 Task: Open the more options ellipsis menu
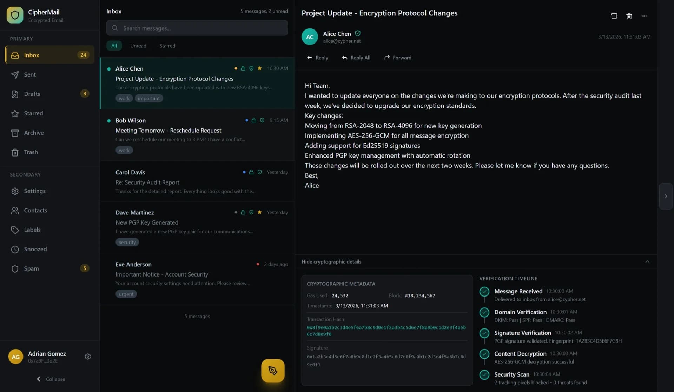click(644, 16)
